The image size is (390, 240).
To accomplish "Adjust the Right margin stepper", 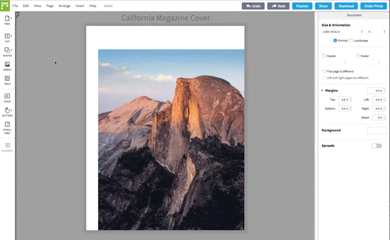I will 385,109.
